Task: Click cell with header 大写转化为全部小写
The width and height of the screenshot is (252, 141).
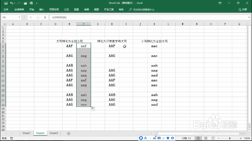Action: click(70, 41)
